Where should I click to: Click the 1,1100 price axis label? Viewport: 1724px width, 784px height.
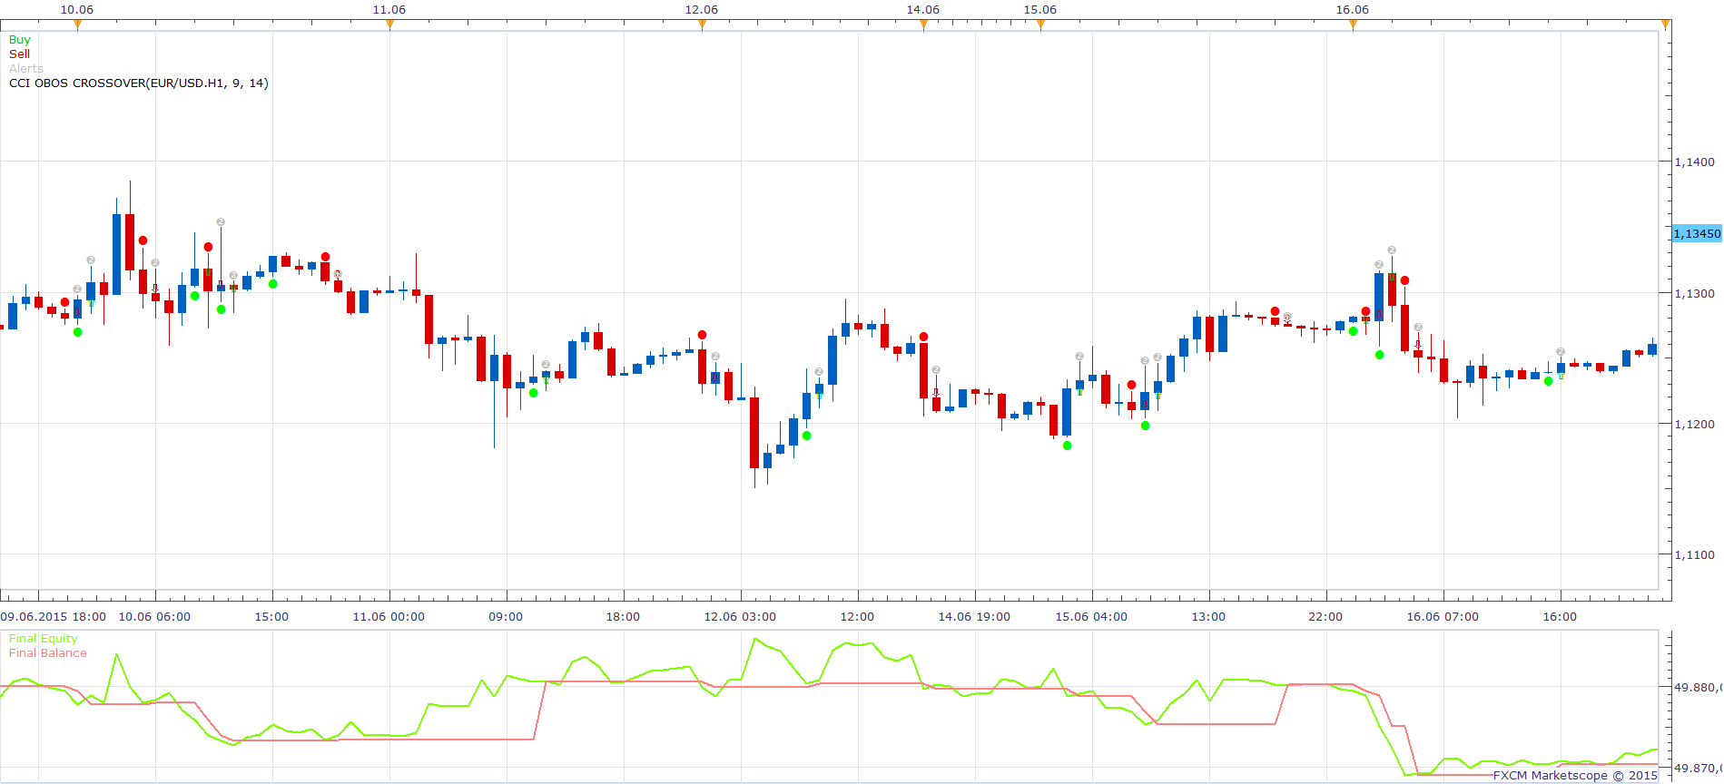pyautogui.click(x=1694, y=555)
